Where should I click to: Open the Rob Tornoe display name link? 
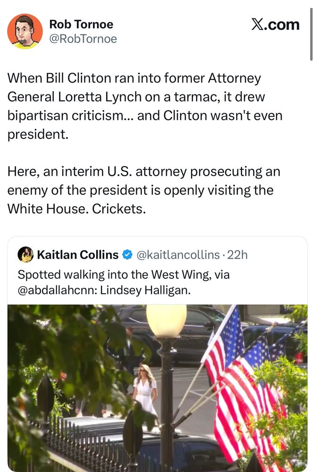coord(81,24)
